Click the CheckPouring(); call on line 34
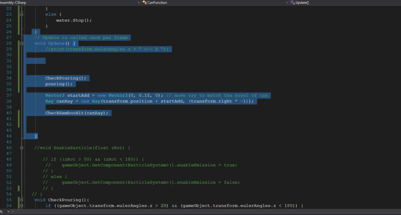The image size is (401, 215). click(66, 78)
